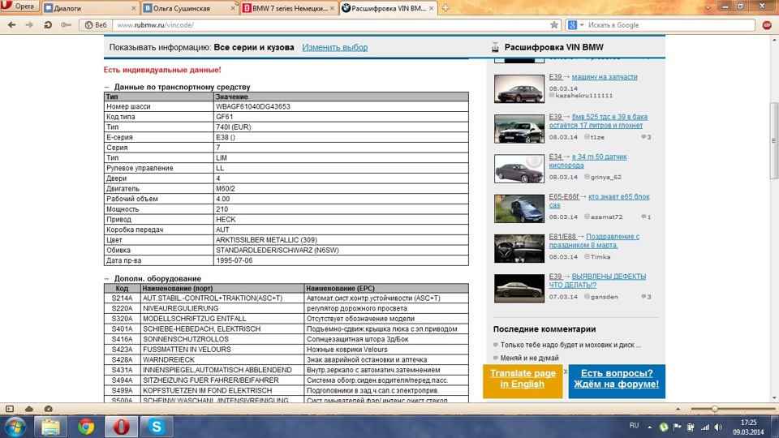Open the Opera main menu button
The image size is (779, 438).
tap(19, 7)
